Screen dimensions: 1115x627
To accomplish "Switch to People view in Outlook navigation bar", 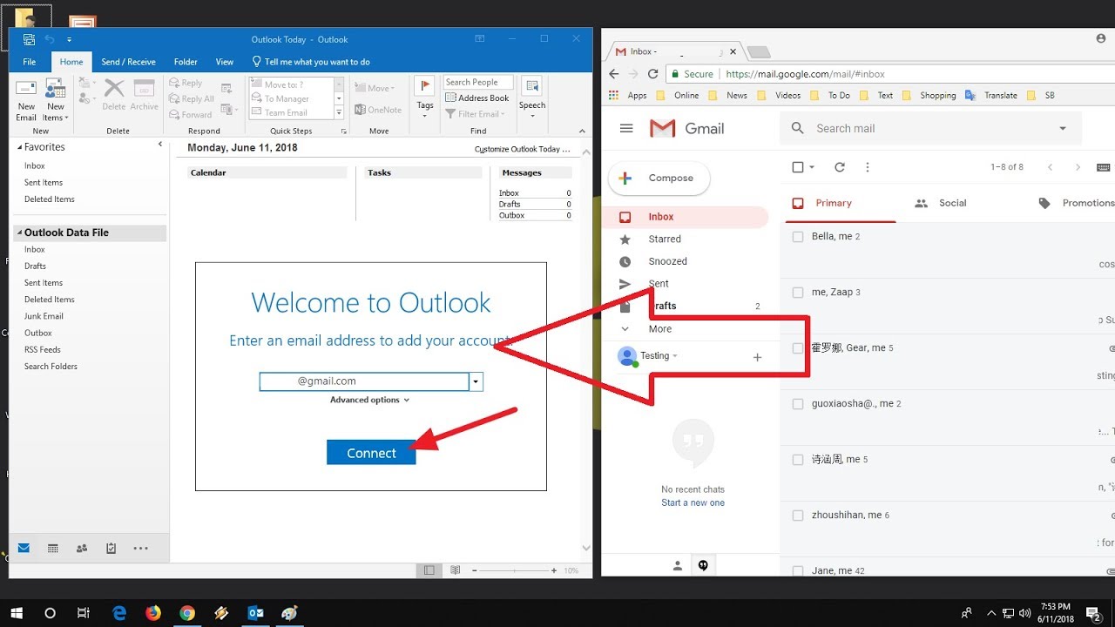I will [82, 549].
